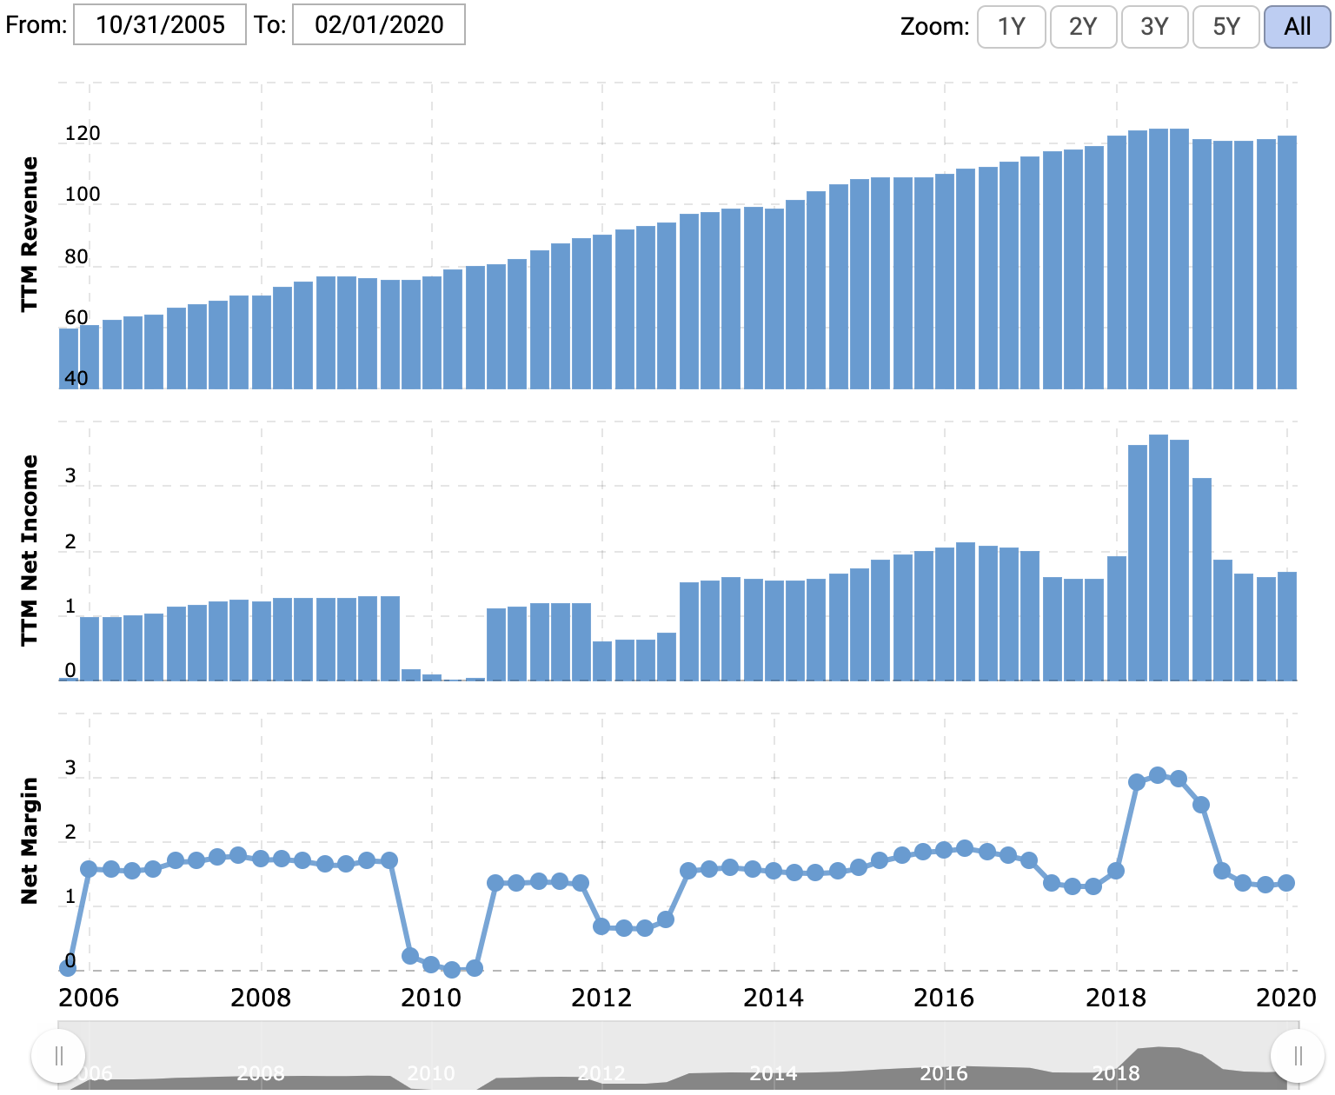1335x1095 pixels.
Task: Click the TTM Revenue axis title
Action: point(30,234)
